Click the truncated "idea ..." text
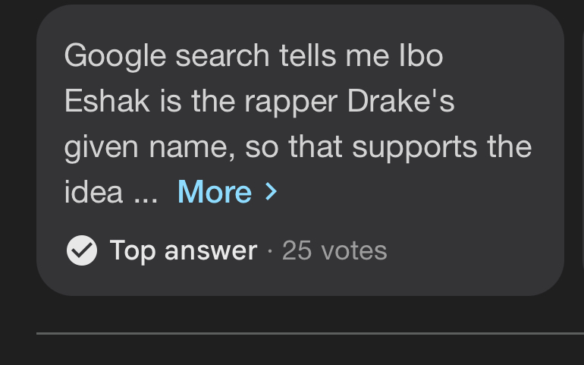The width and height of the screenshot is (584, 365). (111, 193)
